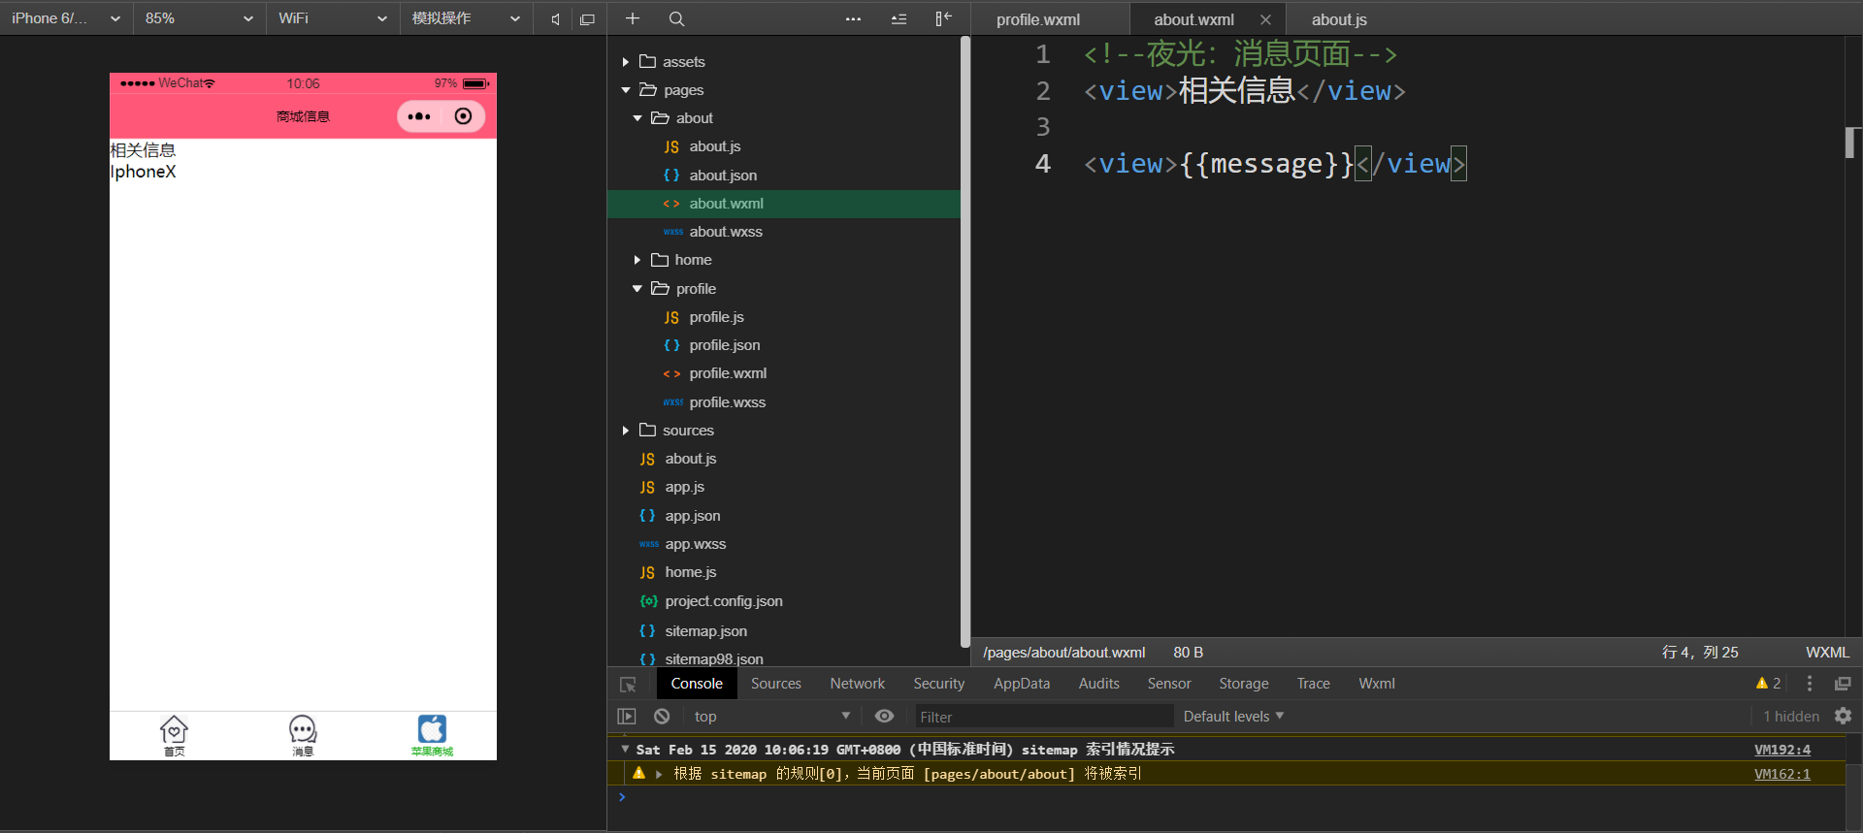This screenshot has height=833, width=1863.
Task: Expand the assets folder
Action: (x=626, y=62)
